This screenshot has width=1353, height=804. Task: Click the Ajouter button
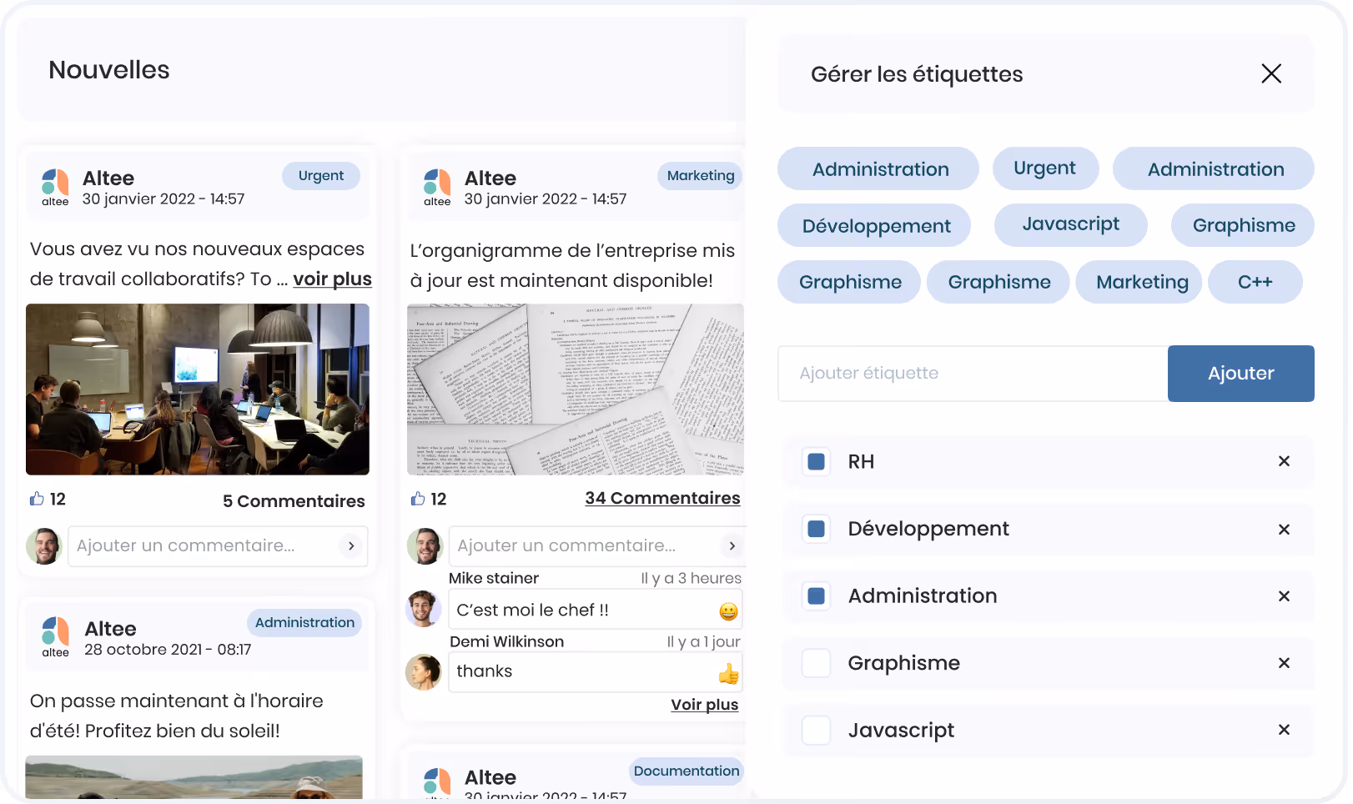[x=1240, y=374]
